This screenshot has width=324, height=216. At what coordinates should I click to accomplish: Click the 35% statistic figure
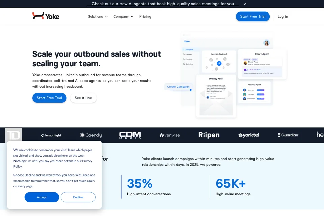140,183
